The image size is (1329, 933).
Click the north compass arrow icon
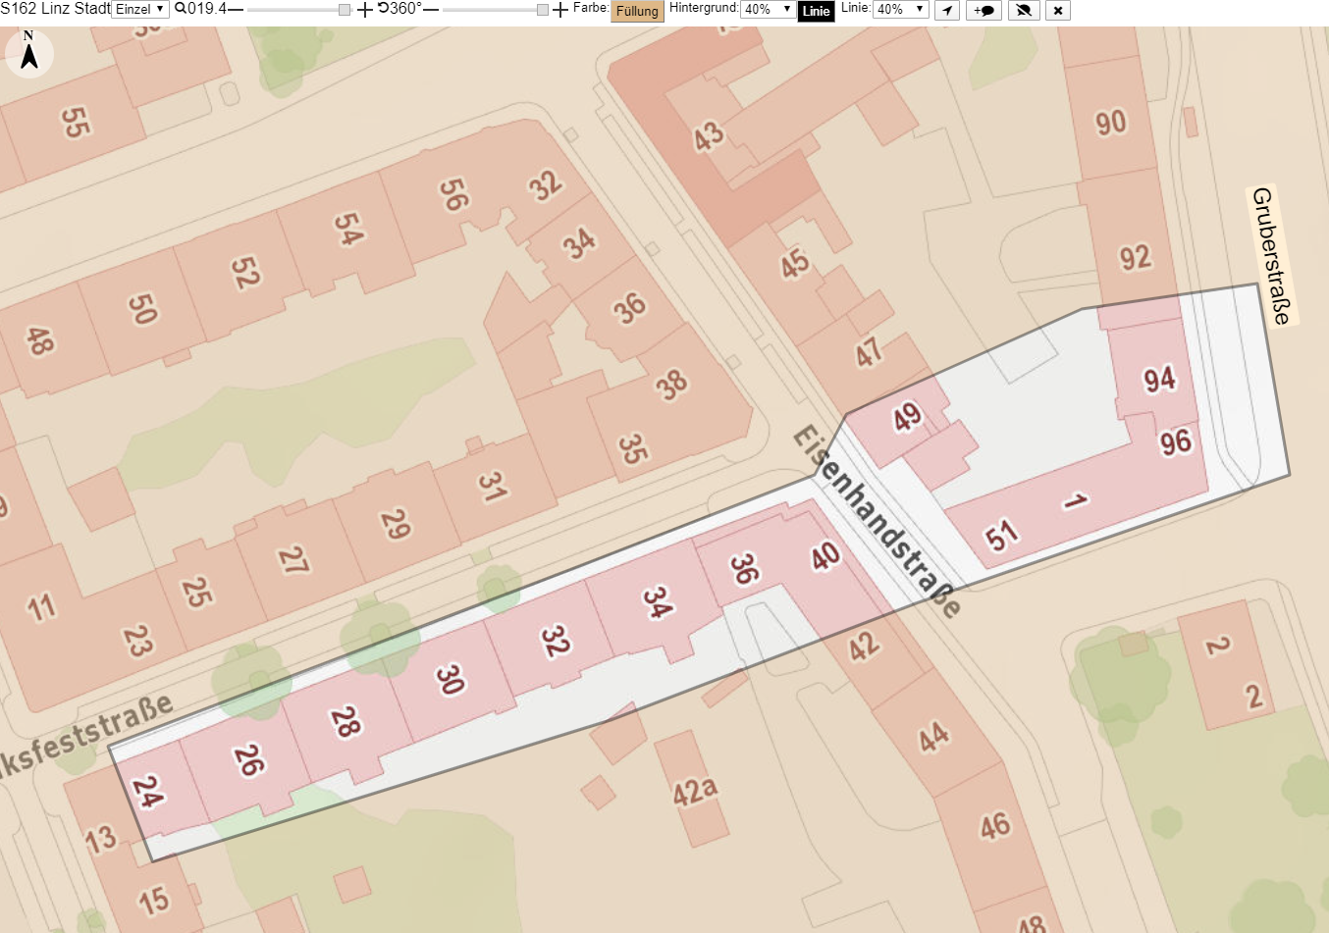click(29, 52)
